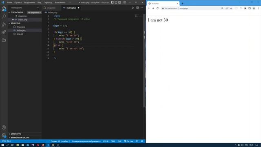Click line number 10 in gutter

[x=48, y=45]
